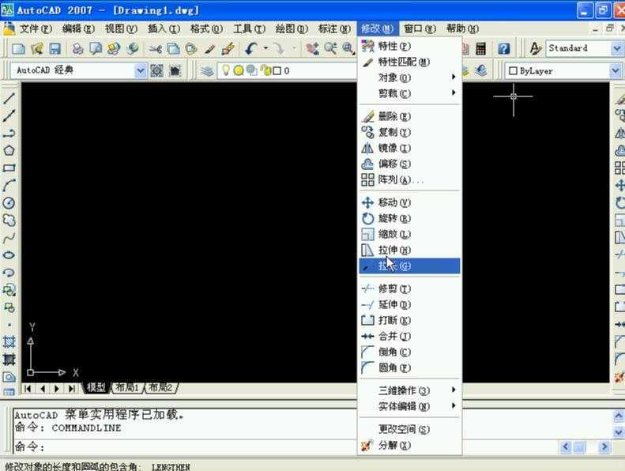Open the calculator icon
This screenshot has height=471, width=625.
(x=481, y=49)
